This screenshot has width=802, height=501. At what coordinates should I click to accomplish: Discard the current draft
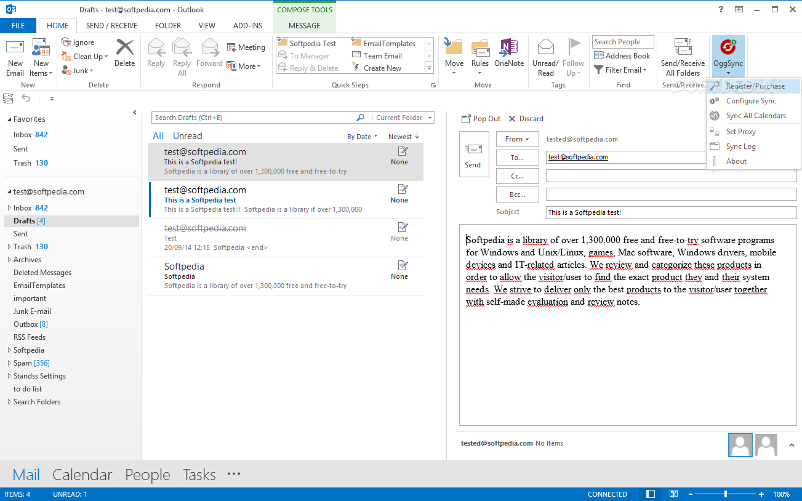(x=526, y=119)
